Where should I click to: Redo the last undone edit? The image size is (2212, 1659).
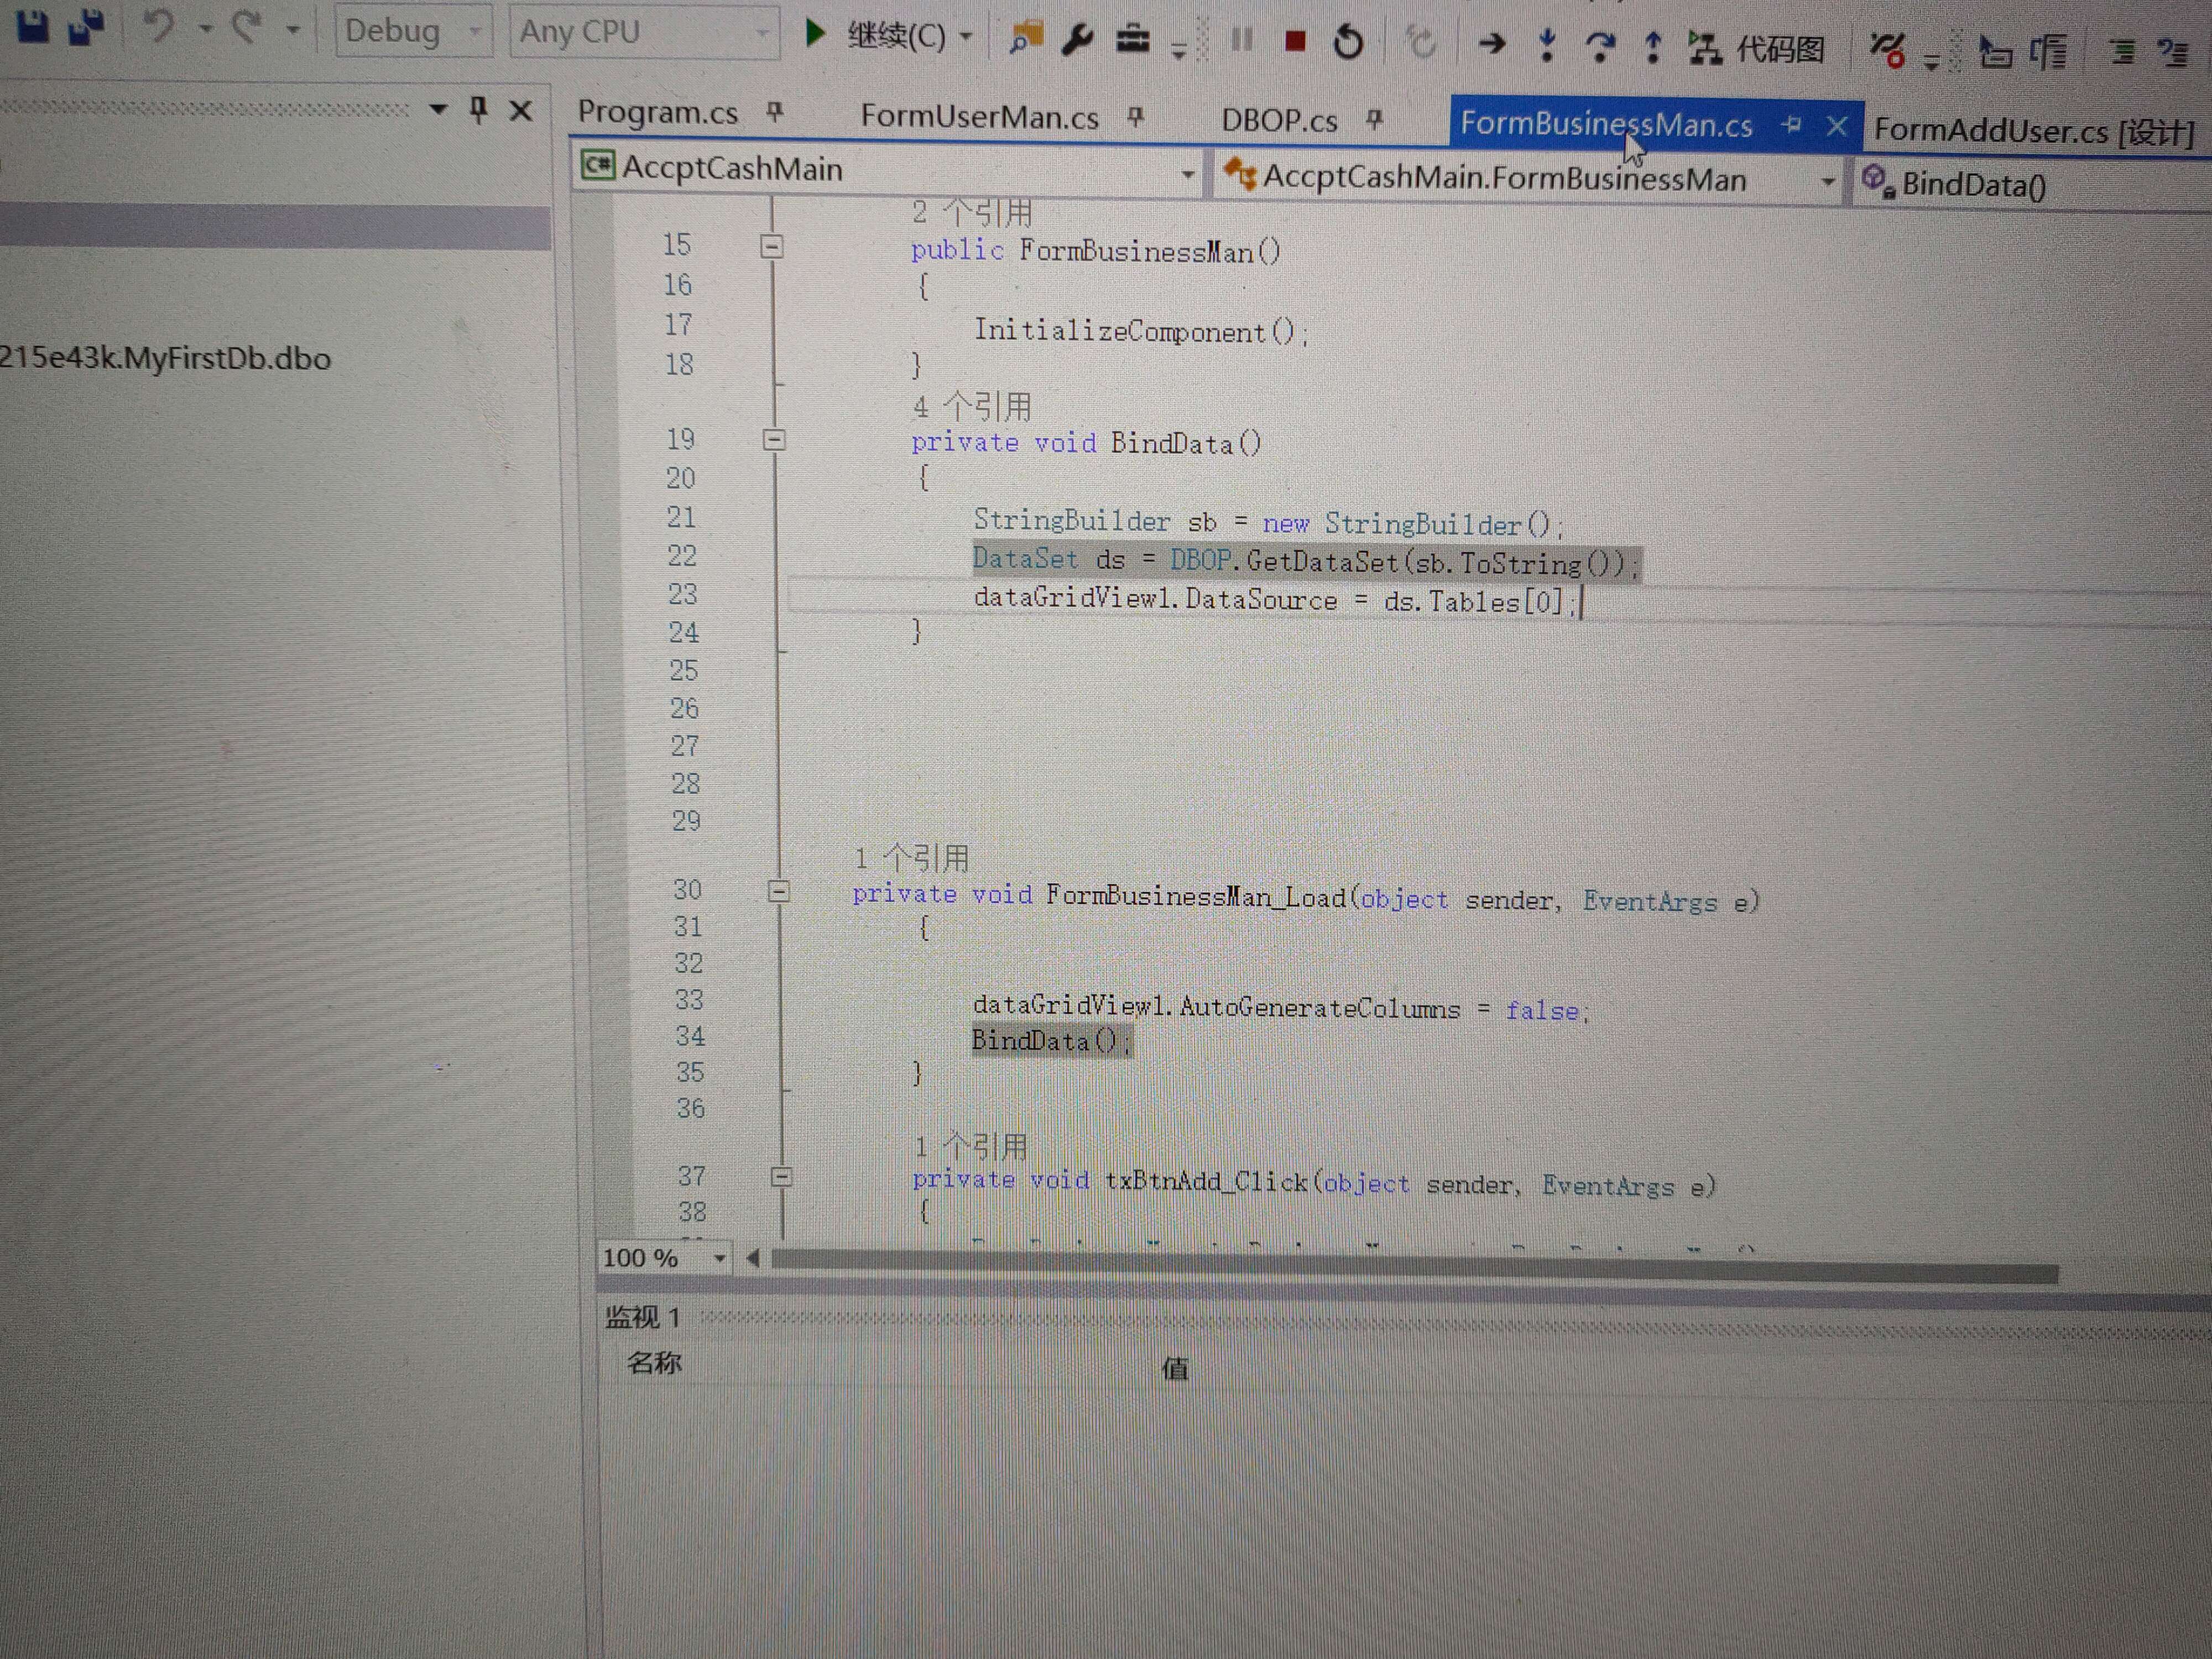[246, 28]
